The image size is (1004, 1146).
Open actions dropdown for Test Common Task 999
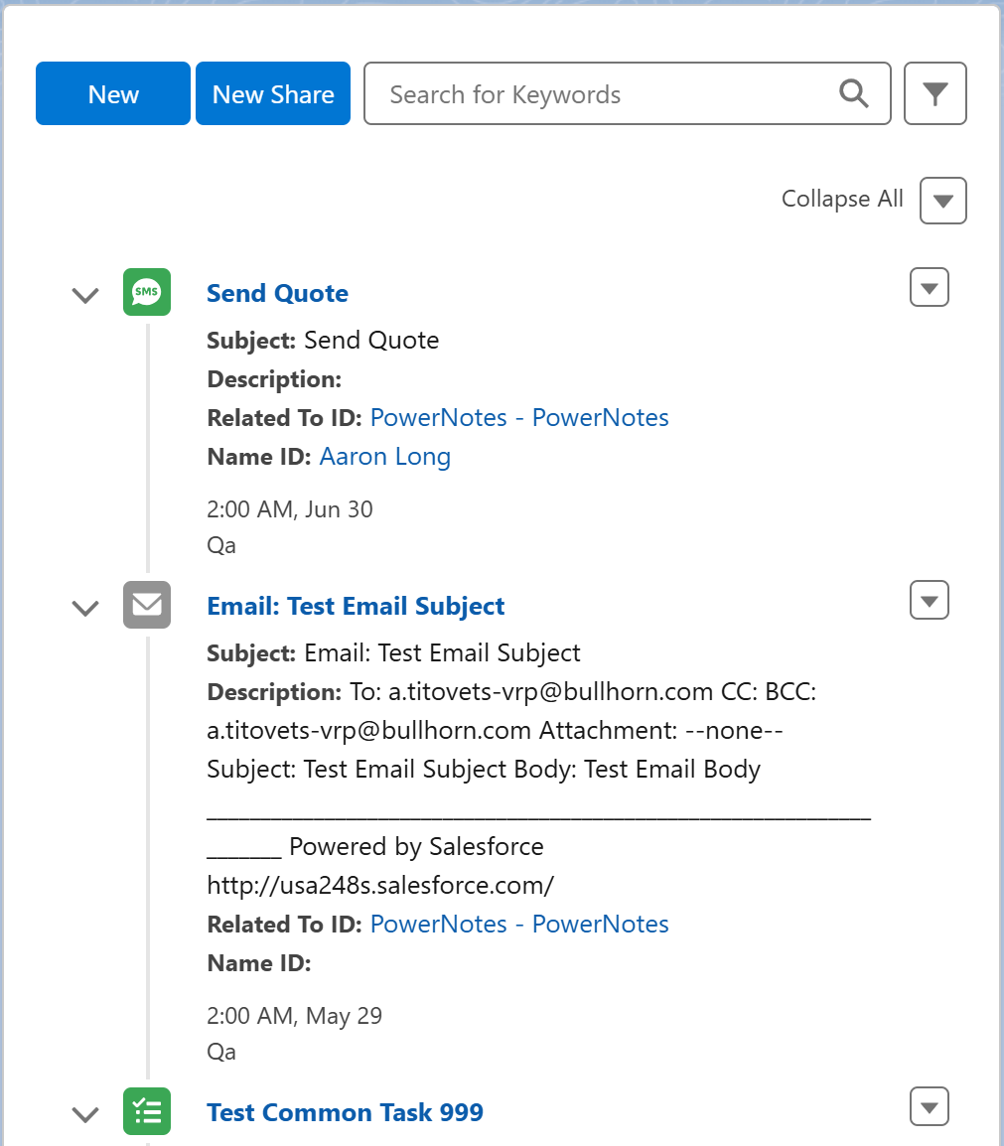(930, 1106)
